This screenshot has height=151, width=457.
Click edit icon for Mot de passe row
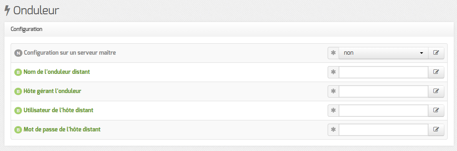[436, 130]
